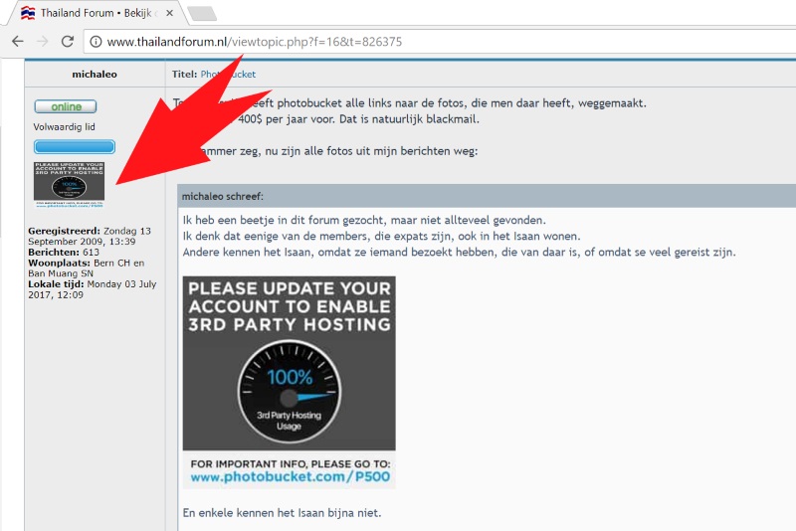796x531 pixels.
Task: Click the line beginning 'Ik denk dat eenige van de members'
Action: coord(381,237)
